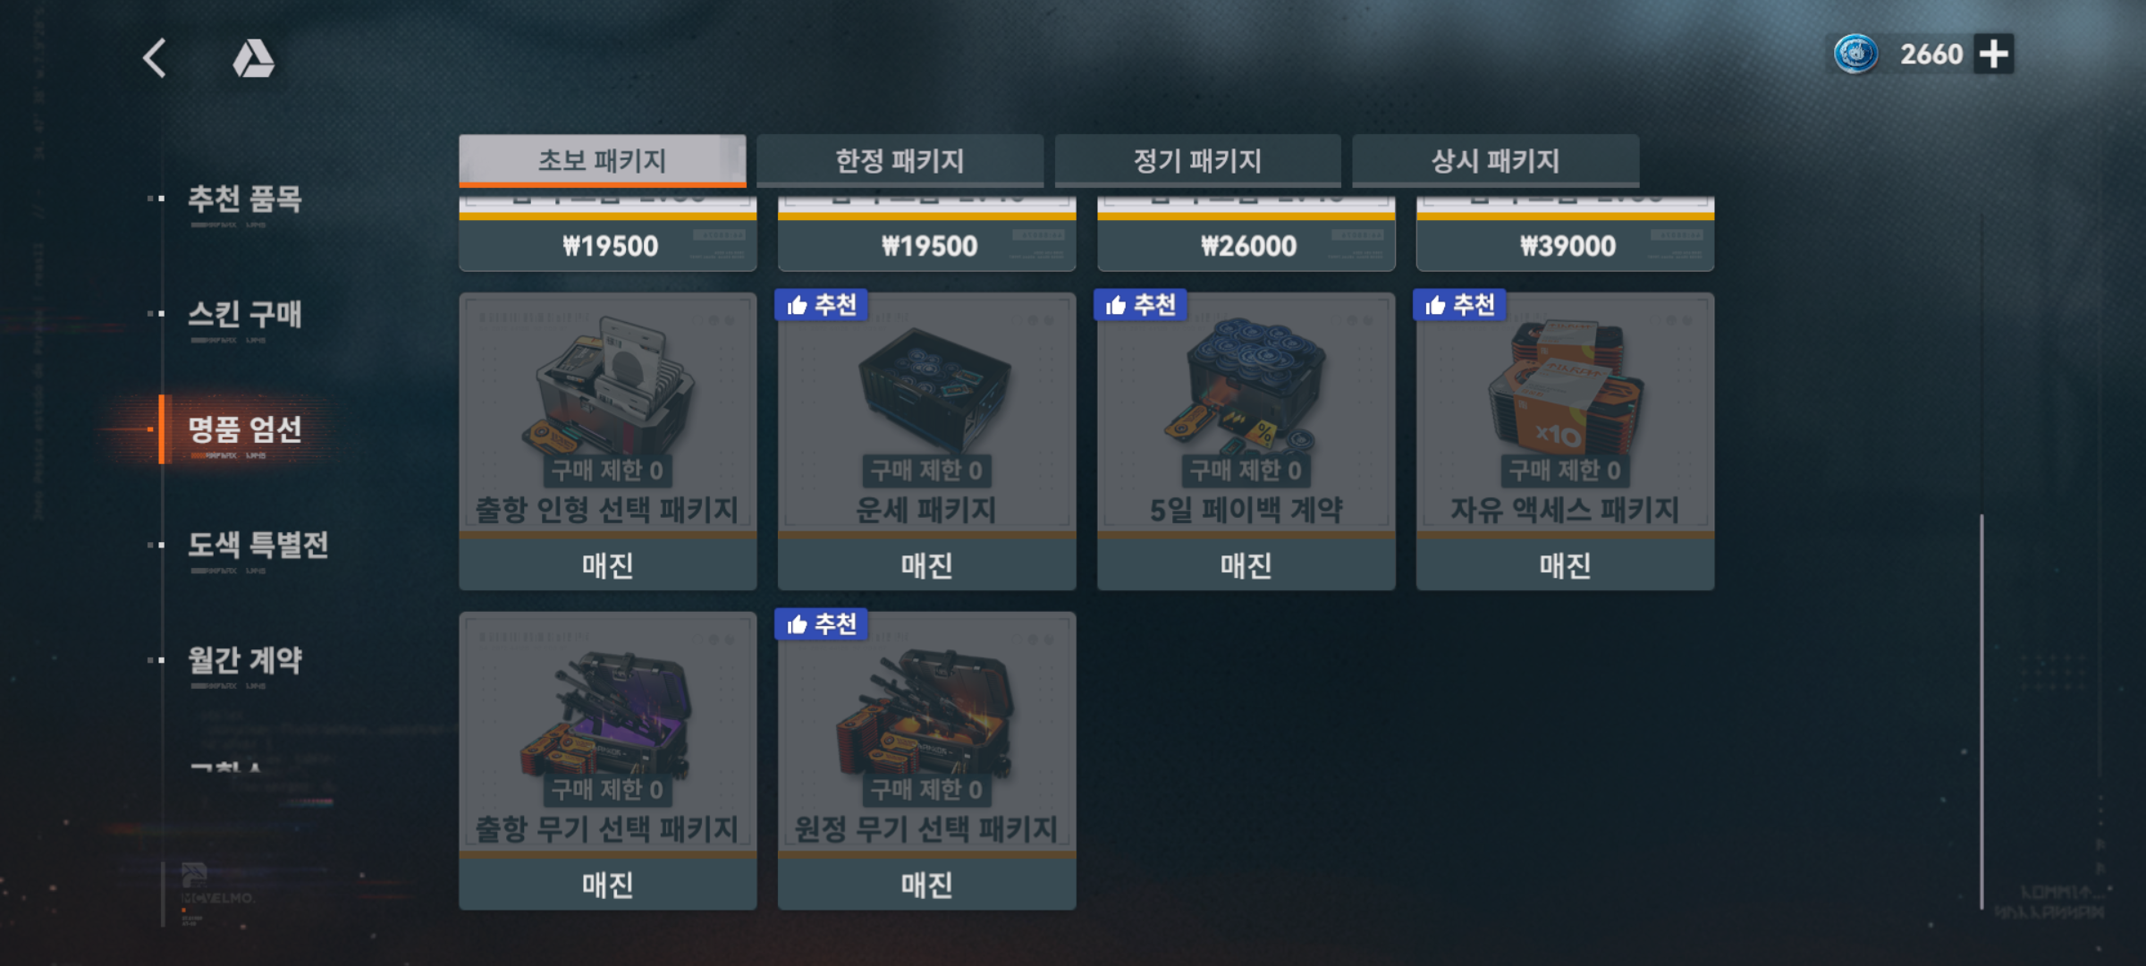The width and height of the screenshot is (2146, 966).
Task: Open 스킨 구매 in the sidebar
Action: [244, 314]
